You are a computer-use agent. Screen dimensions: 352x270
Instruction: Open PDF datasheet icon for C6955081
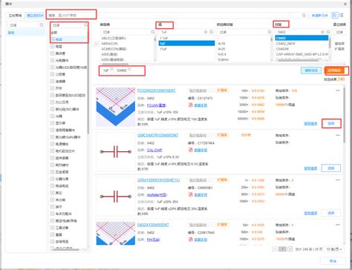coord(191,194)
